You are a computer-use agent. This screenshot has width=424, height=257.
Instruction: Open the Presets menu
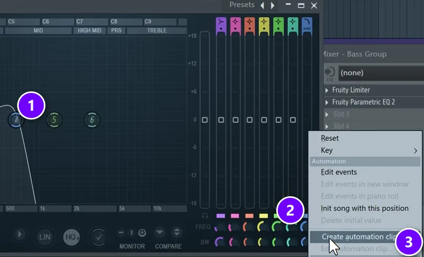(242, 5)
